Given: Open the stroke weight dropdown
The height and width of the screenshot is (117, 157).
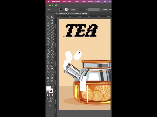Looking at the screenshot, I should pos(86,9).
